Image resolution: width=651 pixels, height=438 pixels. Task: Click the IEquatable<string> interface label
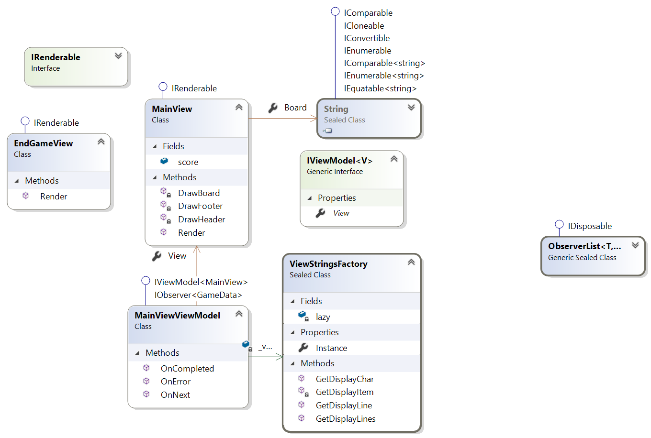(x=380, y=88)
